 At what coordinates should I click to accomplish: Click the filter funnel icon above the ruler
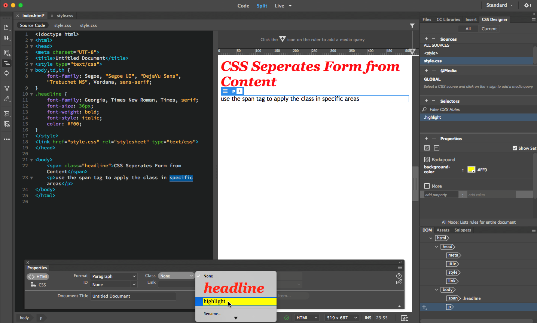(412, 26)
